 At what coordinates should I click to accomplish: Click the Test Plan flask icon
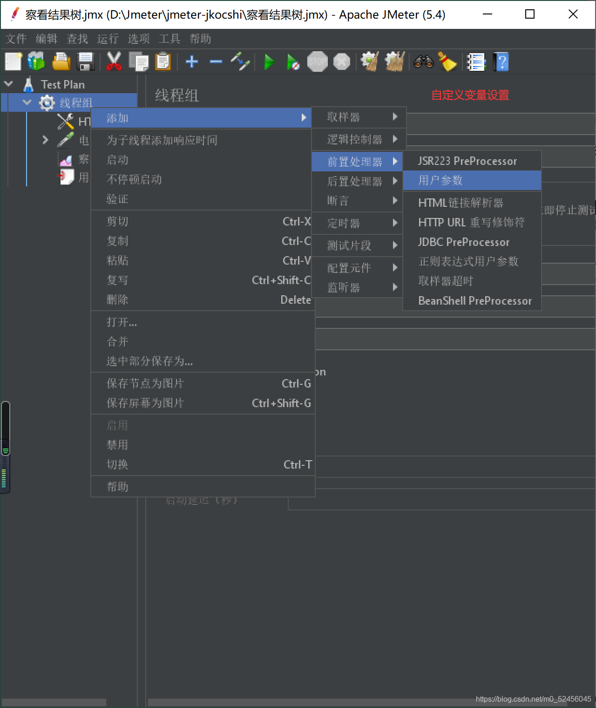pos(29,84)
